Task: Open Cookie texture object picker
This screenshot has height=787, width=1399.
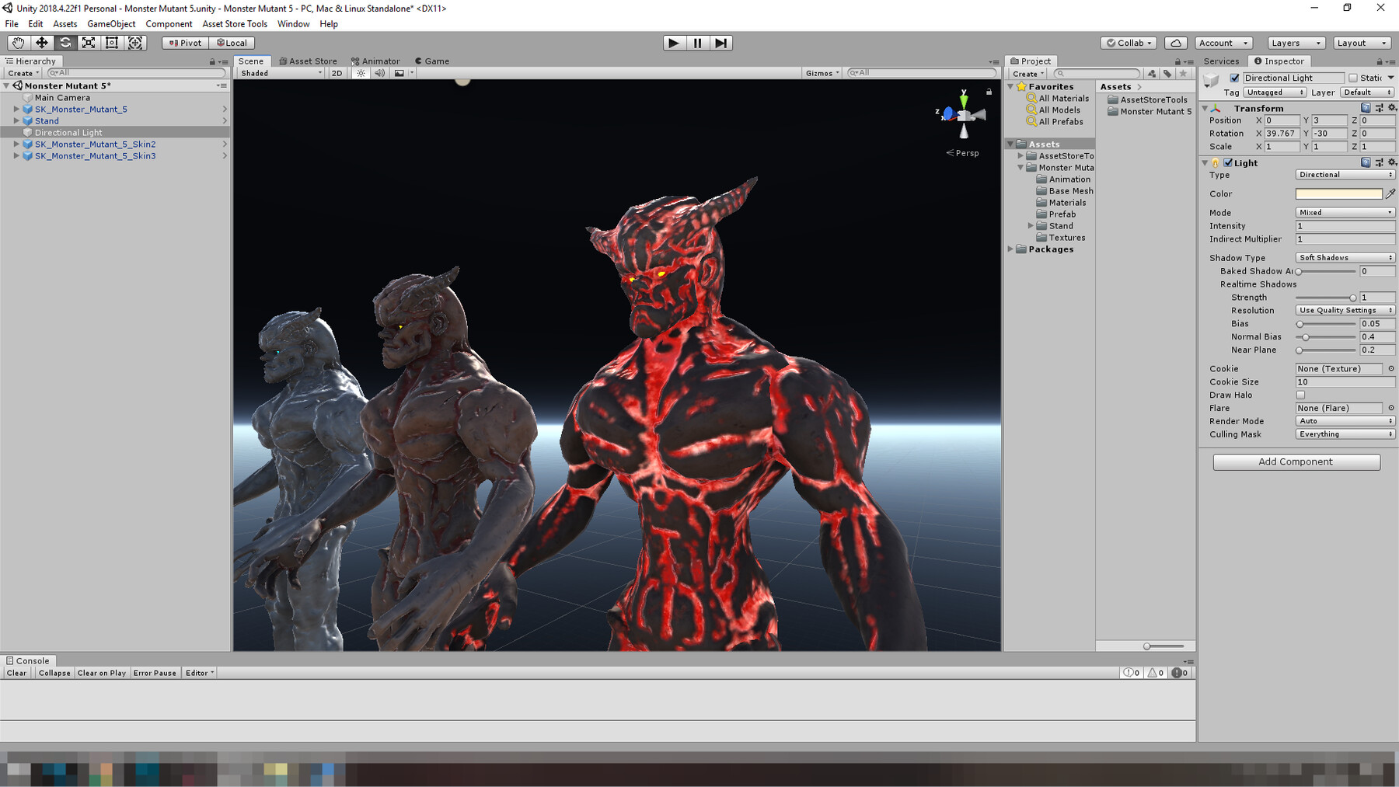Action: point(1391,369)
